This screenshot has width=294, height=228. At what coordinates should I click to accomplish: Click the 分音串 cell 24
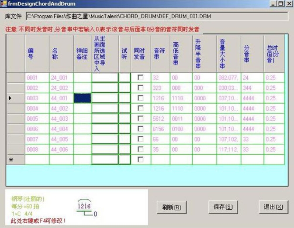point(252,78)
